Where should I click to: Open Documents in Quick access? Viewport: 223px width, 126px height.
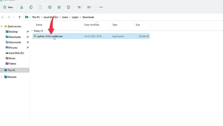click(x=15, y=42)
